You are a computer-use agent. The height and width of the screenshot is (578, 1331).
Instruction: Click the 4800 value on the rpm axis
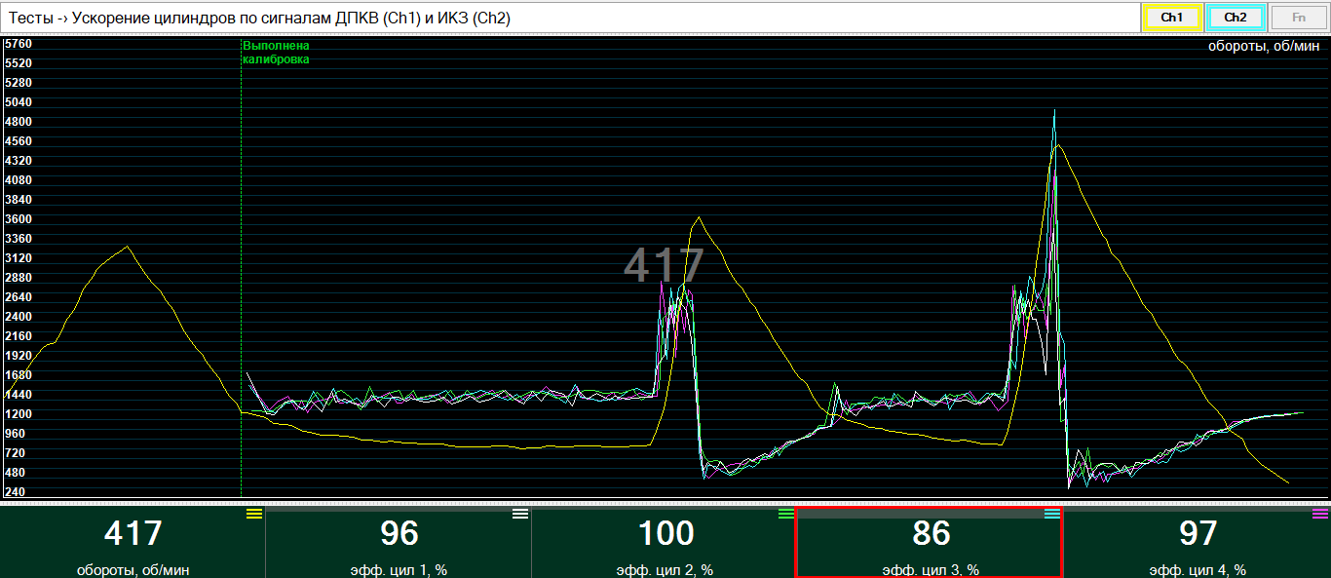tap(19, 122)
